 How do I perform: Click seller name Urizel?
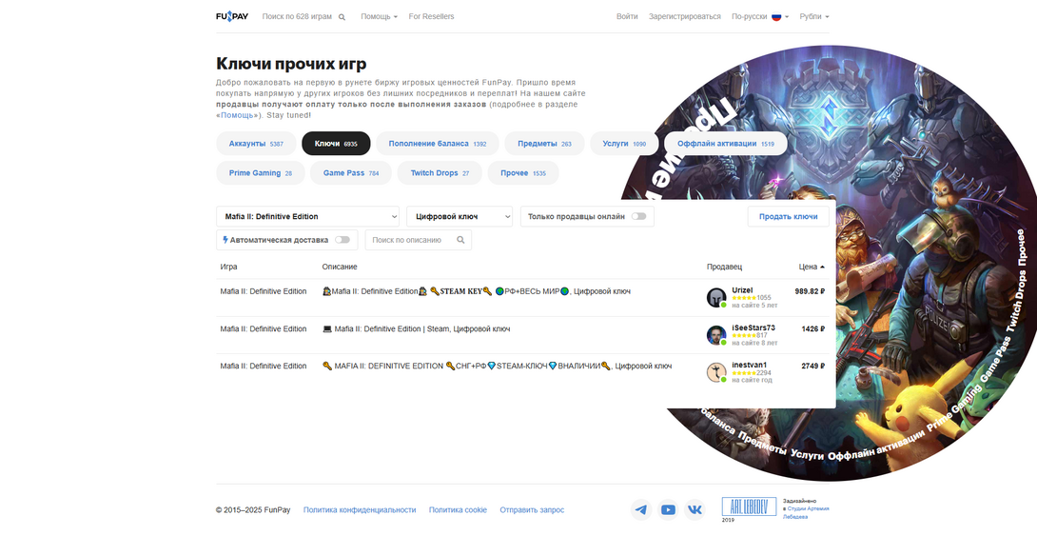742,290
